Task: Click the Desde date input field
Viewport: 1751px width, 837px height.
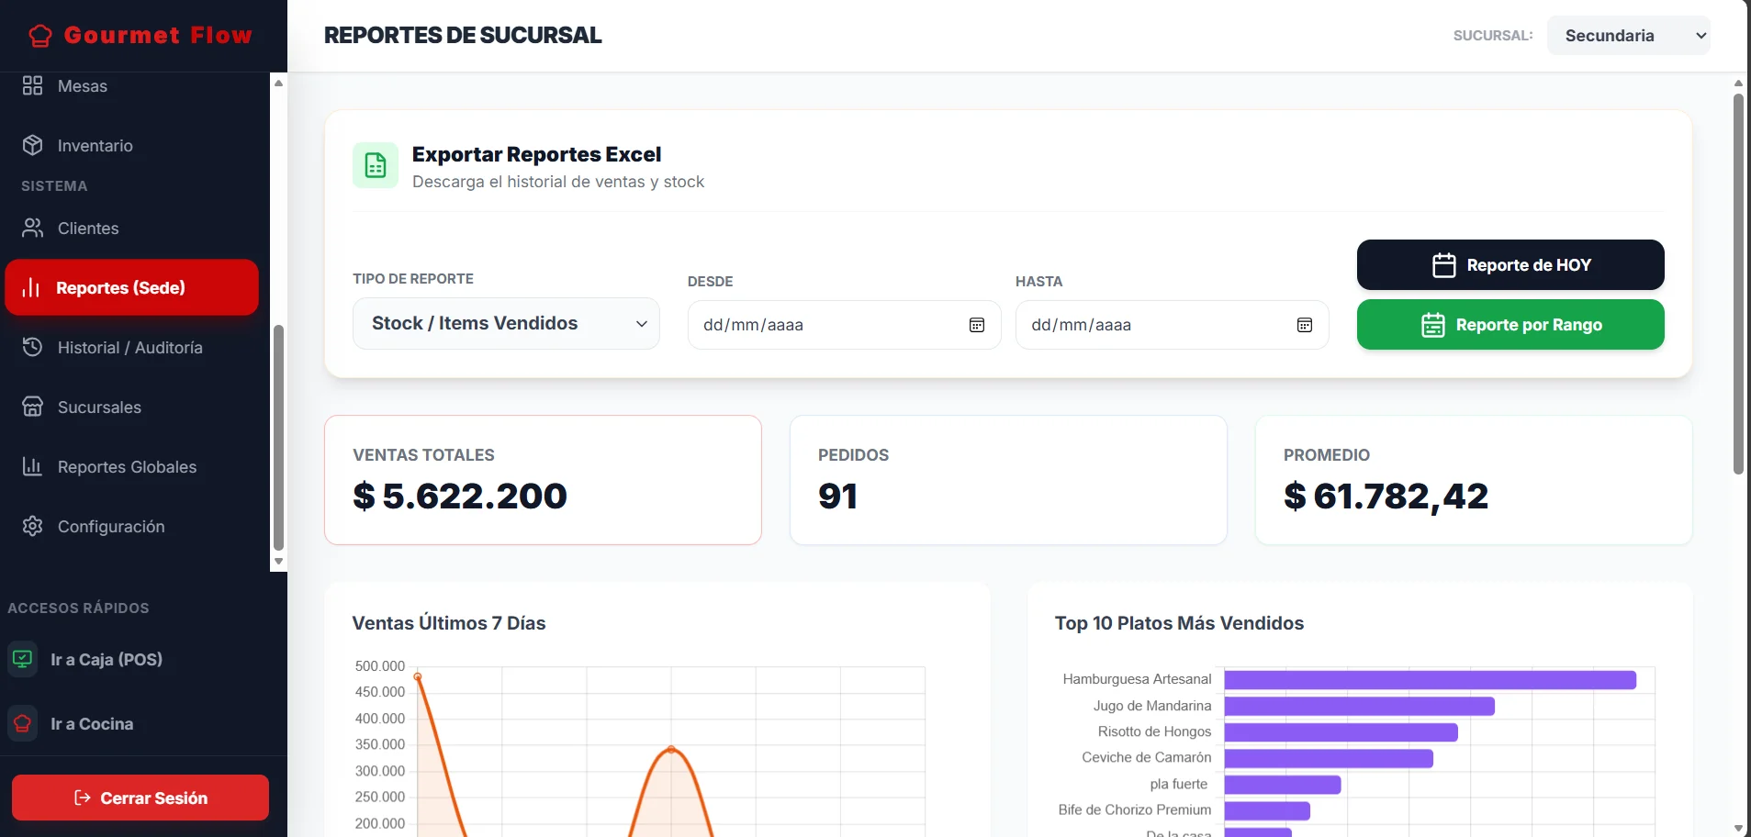Action: point(844,325)
